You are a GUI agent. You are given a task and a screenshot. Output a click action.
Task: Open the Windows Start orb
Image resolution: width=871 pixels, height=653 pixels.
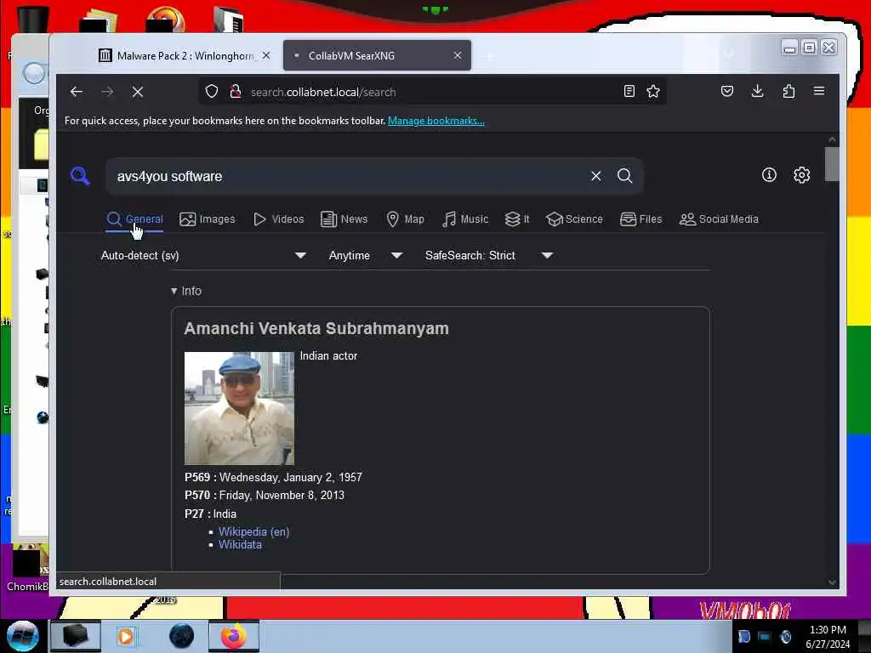[x=23, y=636]
